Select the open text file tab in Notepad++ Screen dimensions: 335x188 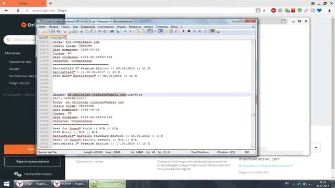click(x=52, y=38)
